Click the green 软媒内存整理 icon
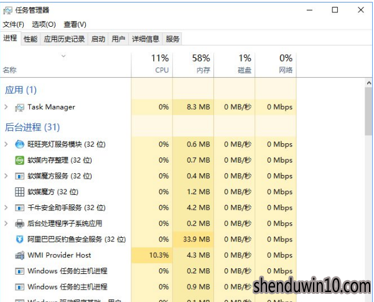 coord(19,160)
